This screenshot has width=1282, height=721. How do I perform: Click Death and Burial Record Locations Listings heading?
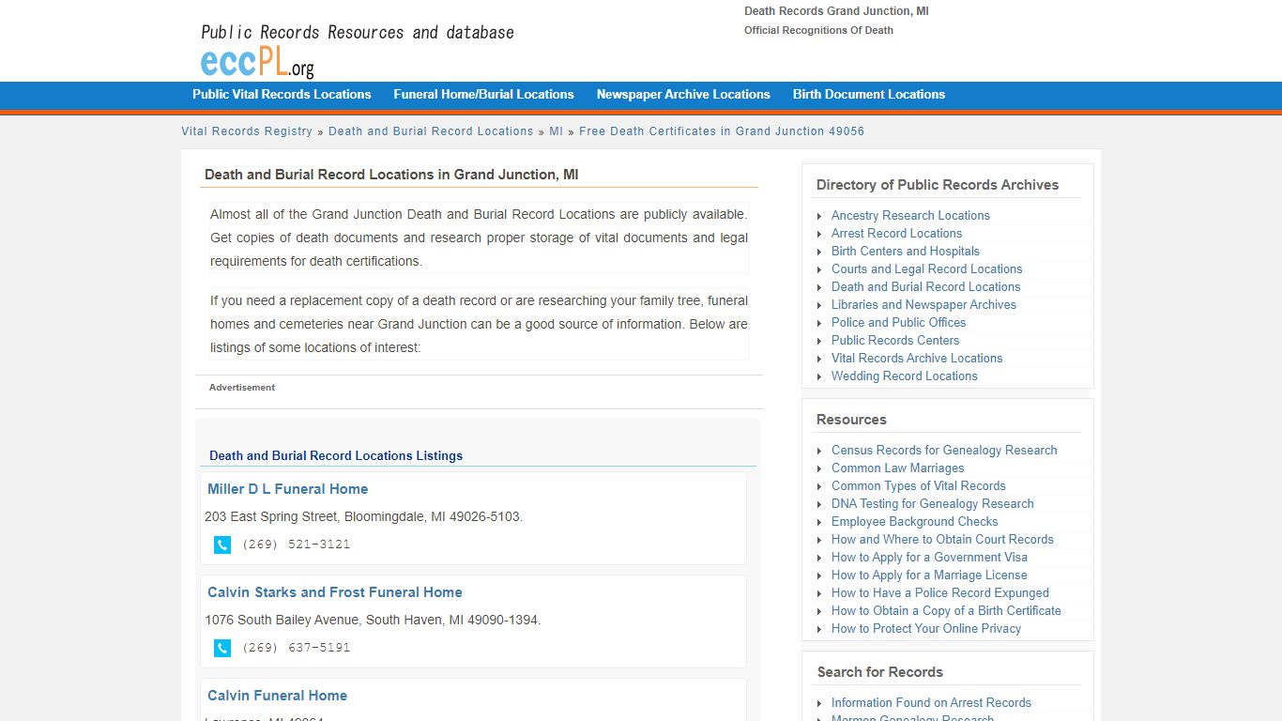(336, 455)
